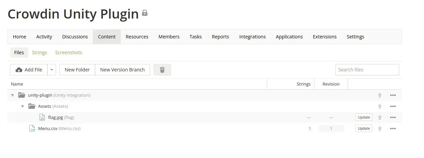Click New Version Branch button
The width and height of the screenshot is (424, 158).
point(122,70)
